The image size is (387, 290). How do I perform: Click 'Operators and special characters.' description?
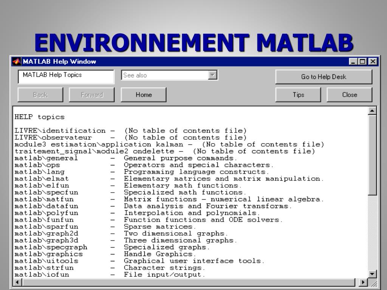click(198, 165)
